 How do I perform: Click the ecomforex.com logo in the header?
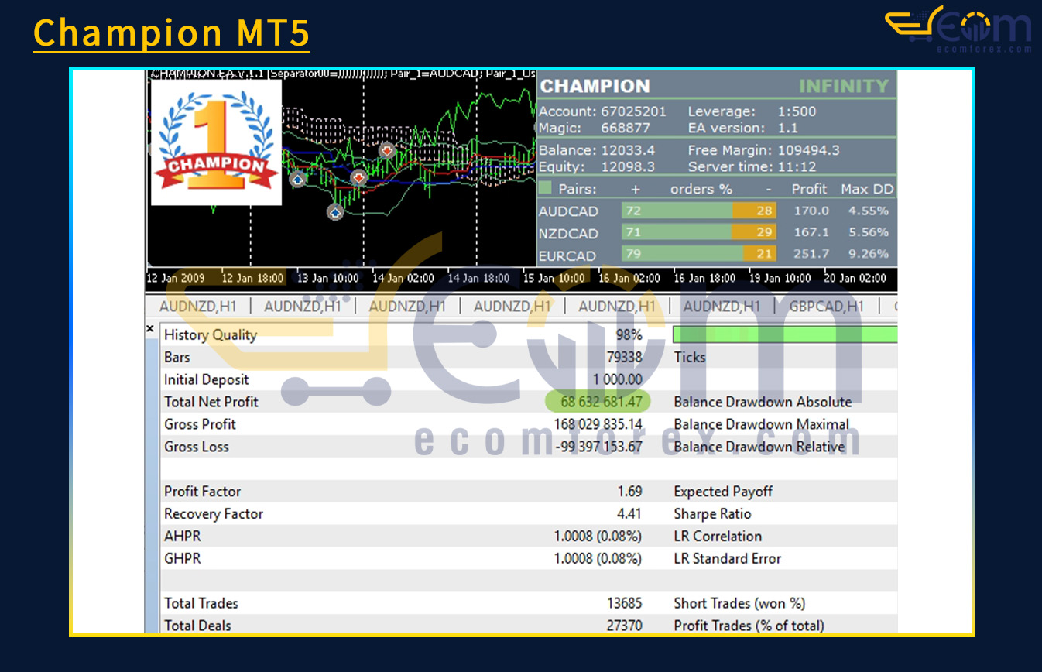tap(958, 29)
